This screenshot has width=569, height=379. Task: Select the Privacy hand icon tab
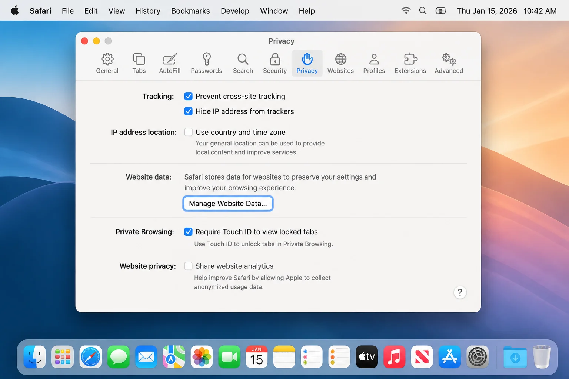pyautogui.click(x=307, y=63)
